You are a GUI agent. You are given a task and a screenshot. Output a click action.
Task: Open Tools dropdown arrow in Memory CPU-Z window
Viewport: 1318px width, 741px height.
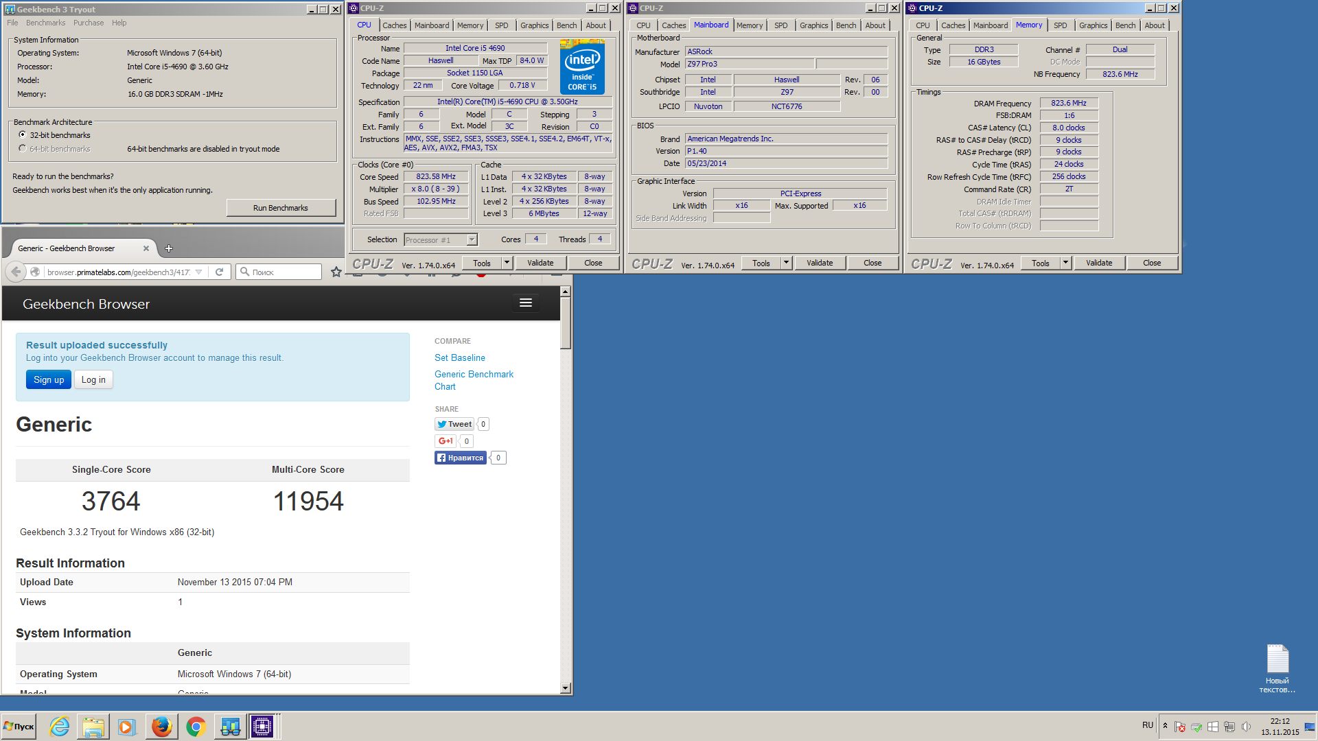pyautogui.click(x=1065, y=263)
